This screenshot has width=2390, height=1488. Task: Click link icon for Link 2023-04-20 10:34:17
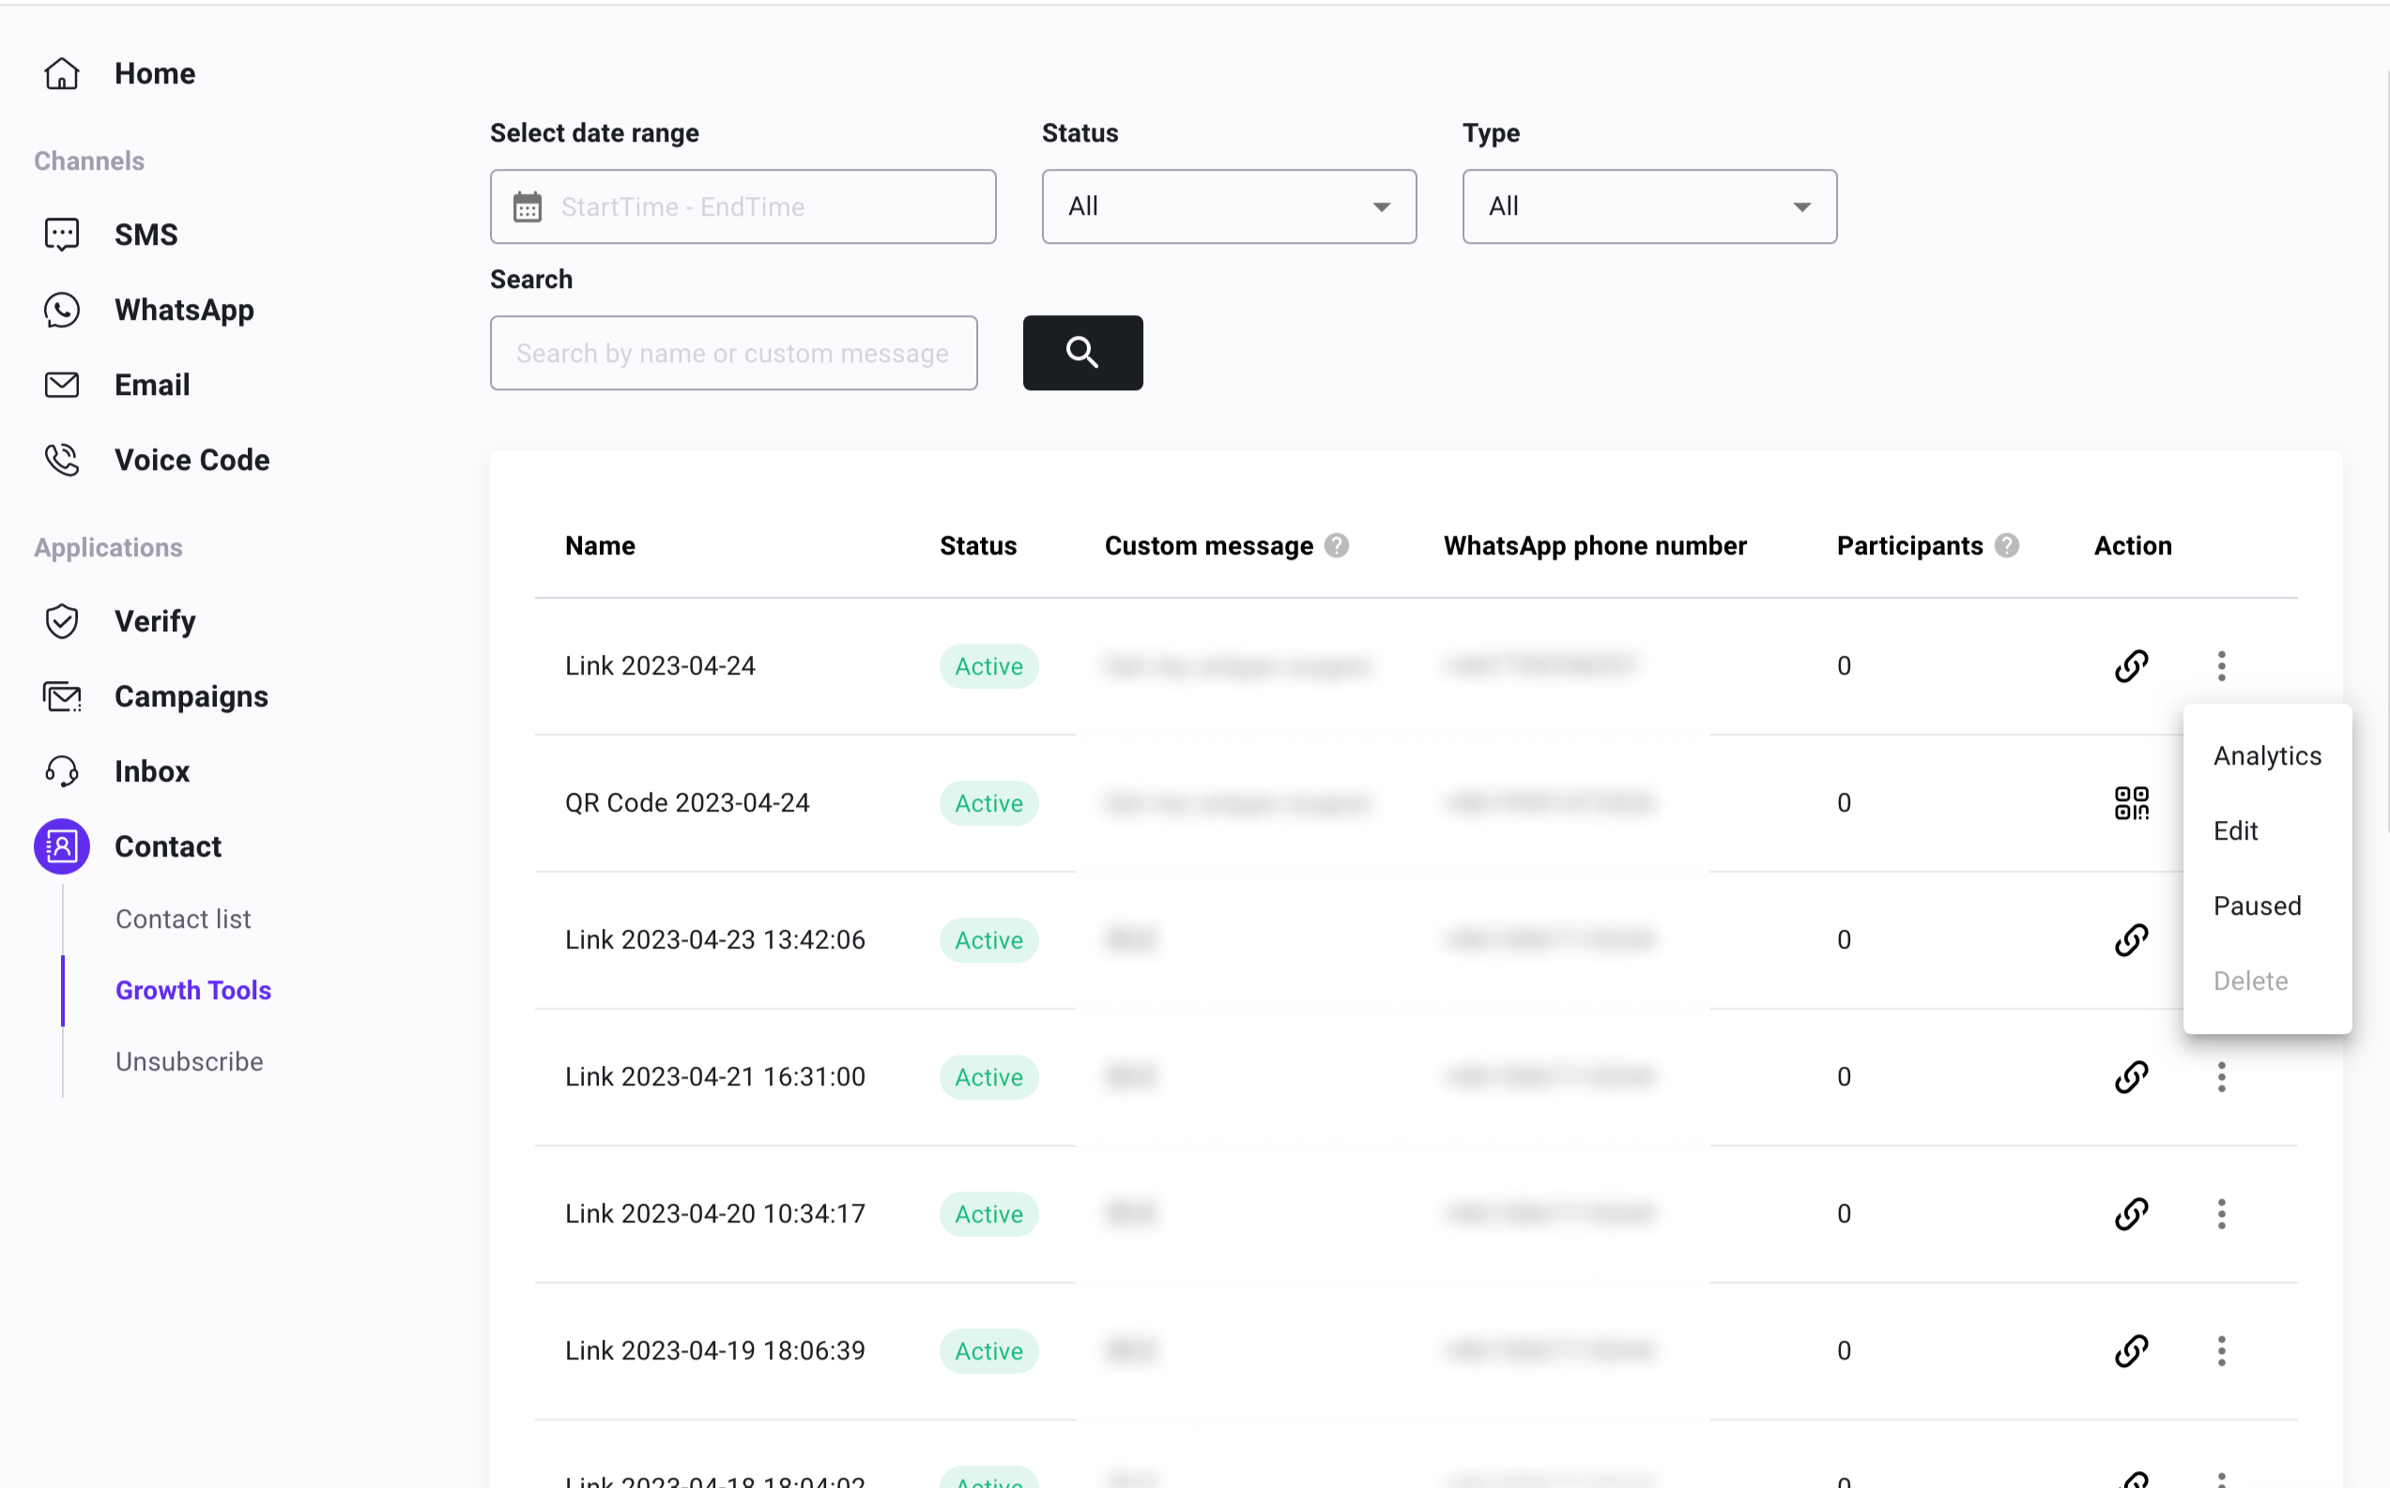point(2131,1213)
